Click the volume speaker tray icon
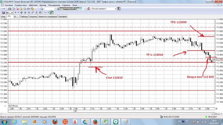The image size is (223, 125). pyautogui.click(x=205, y=122)
